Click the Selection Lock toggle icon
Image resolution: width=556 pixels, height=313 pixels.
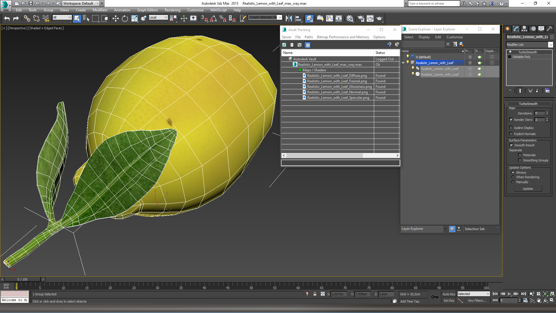(x=315, y=294)
